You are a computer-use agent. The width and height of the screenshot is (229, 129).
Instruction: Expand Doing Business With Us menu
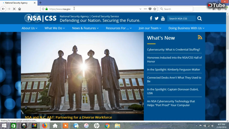[x=186, y=28]
